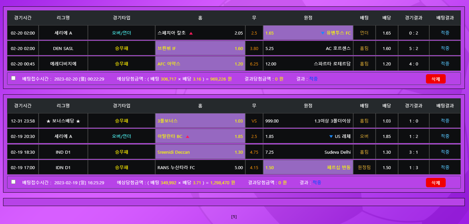Select the 브뢴뷔 IF home pick cell
The image size is (469, 224).
coord(200,48)
